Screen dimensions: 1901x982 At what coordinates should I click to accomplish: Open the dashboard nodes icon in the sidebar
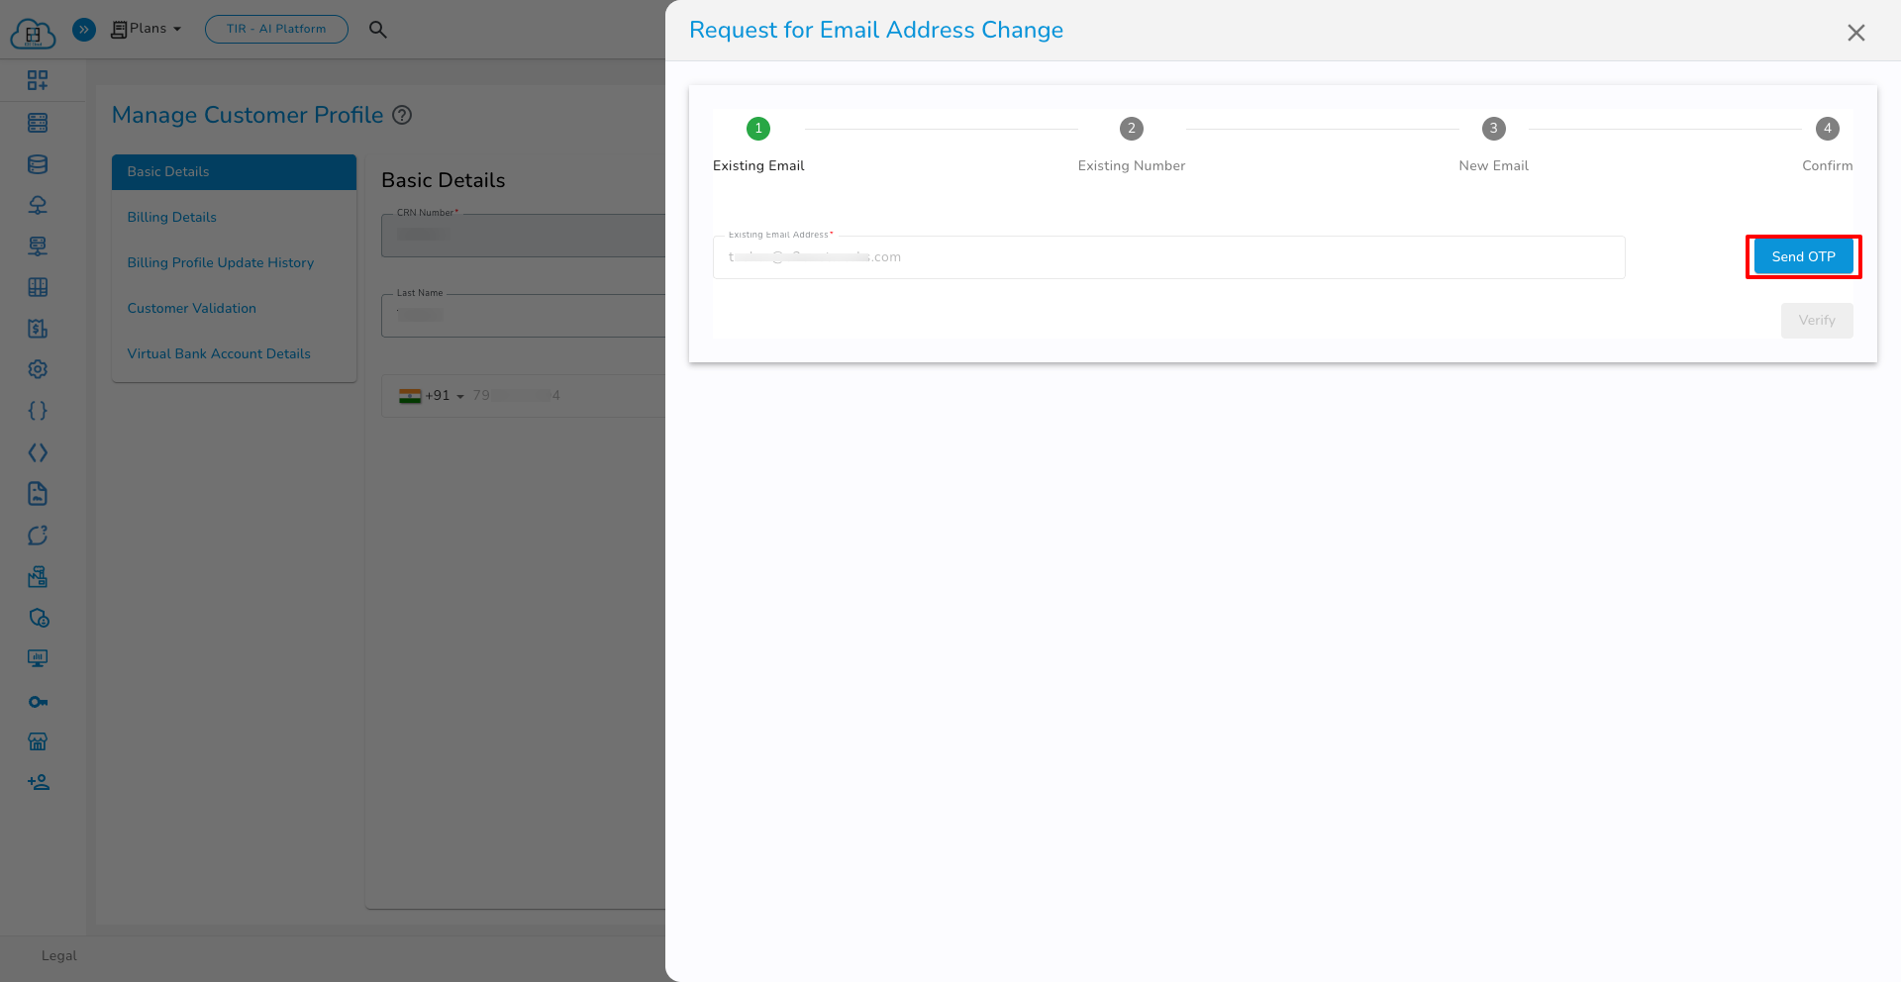click(x=38, y=80)
